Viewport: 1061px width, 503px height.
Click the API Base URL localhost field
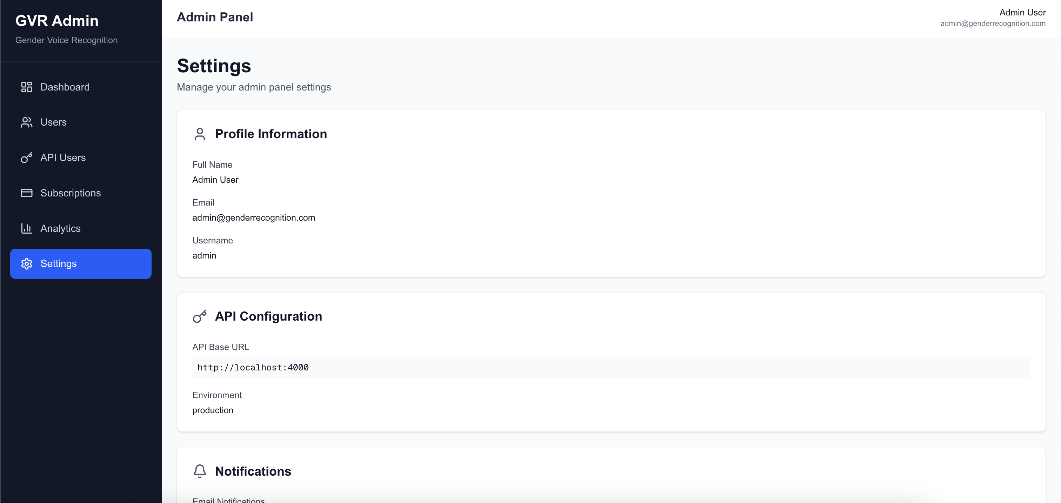[611, 367]
